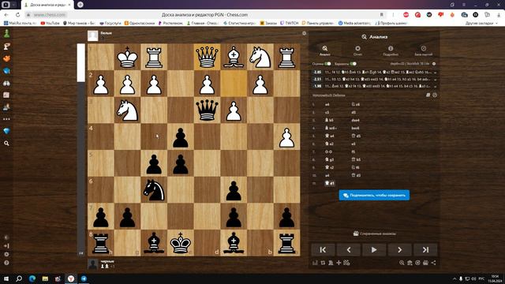Image resolution: width=505 pixels, height=284 pixels.
Task: Open Windows taskbar search
Action: [19, 278]
